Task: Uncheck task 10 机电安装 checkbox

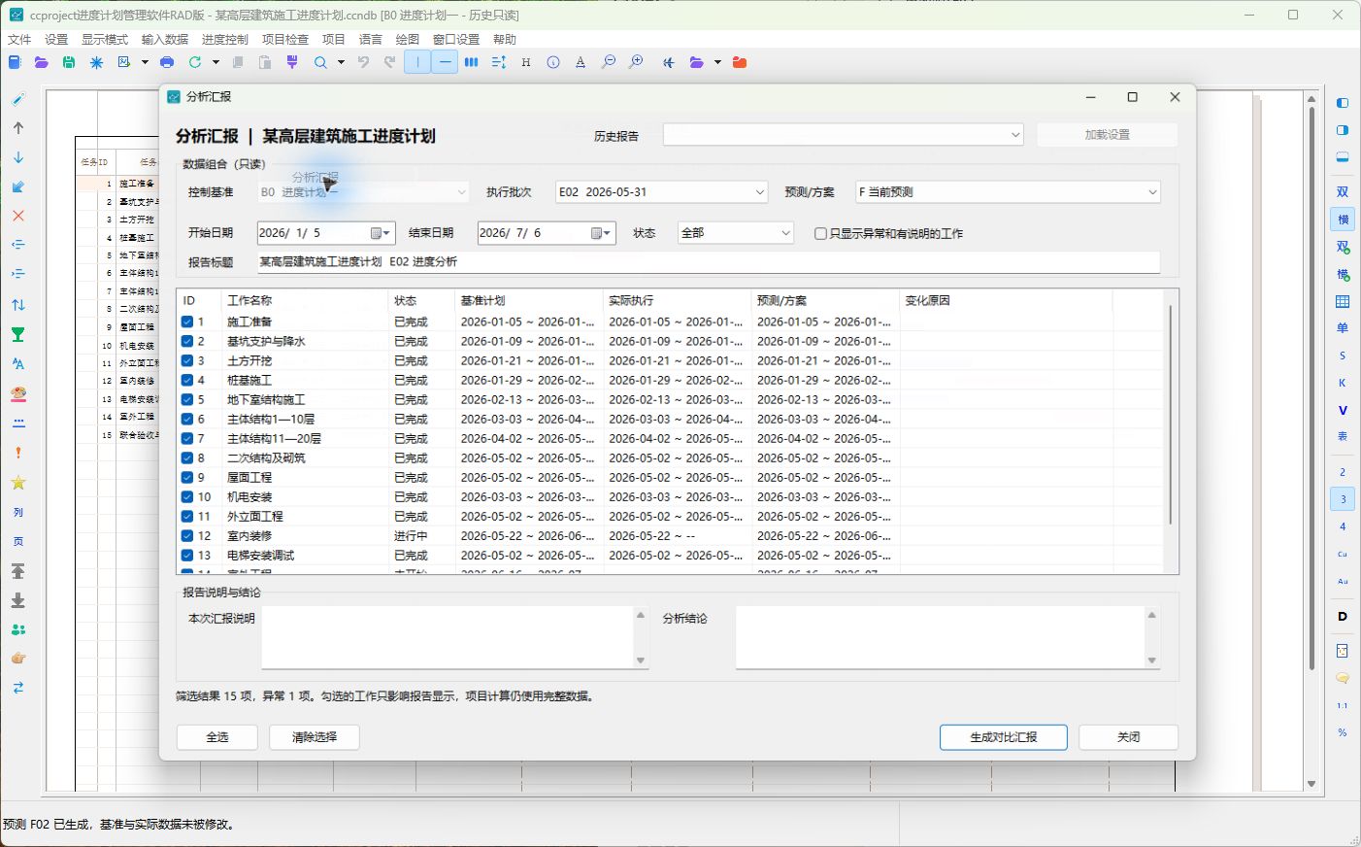Action: click(x=187, y=496)
